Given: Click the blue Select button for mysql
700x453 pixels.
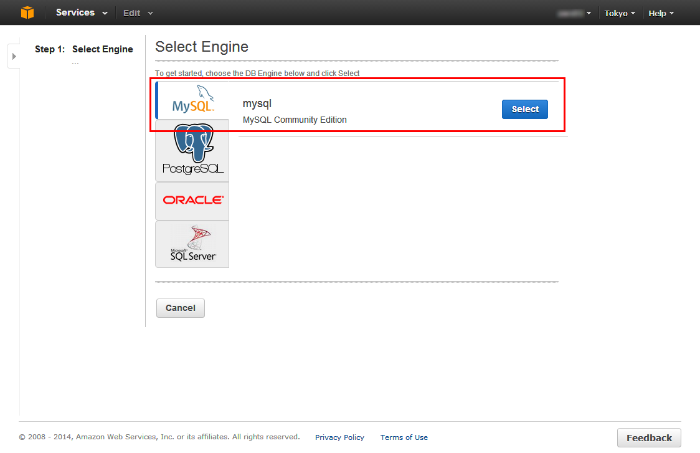Looking at the screenshot, I should [525, 110].
